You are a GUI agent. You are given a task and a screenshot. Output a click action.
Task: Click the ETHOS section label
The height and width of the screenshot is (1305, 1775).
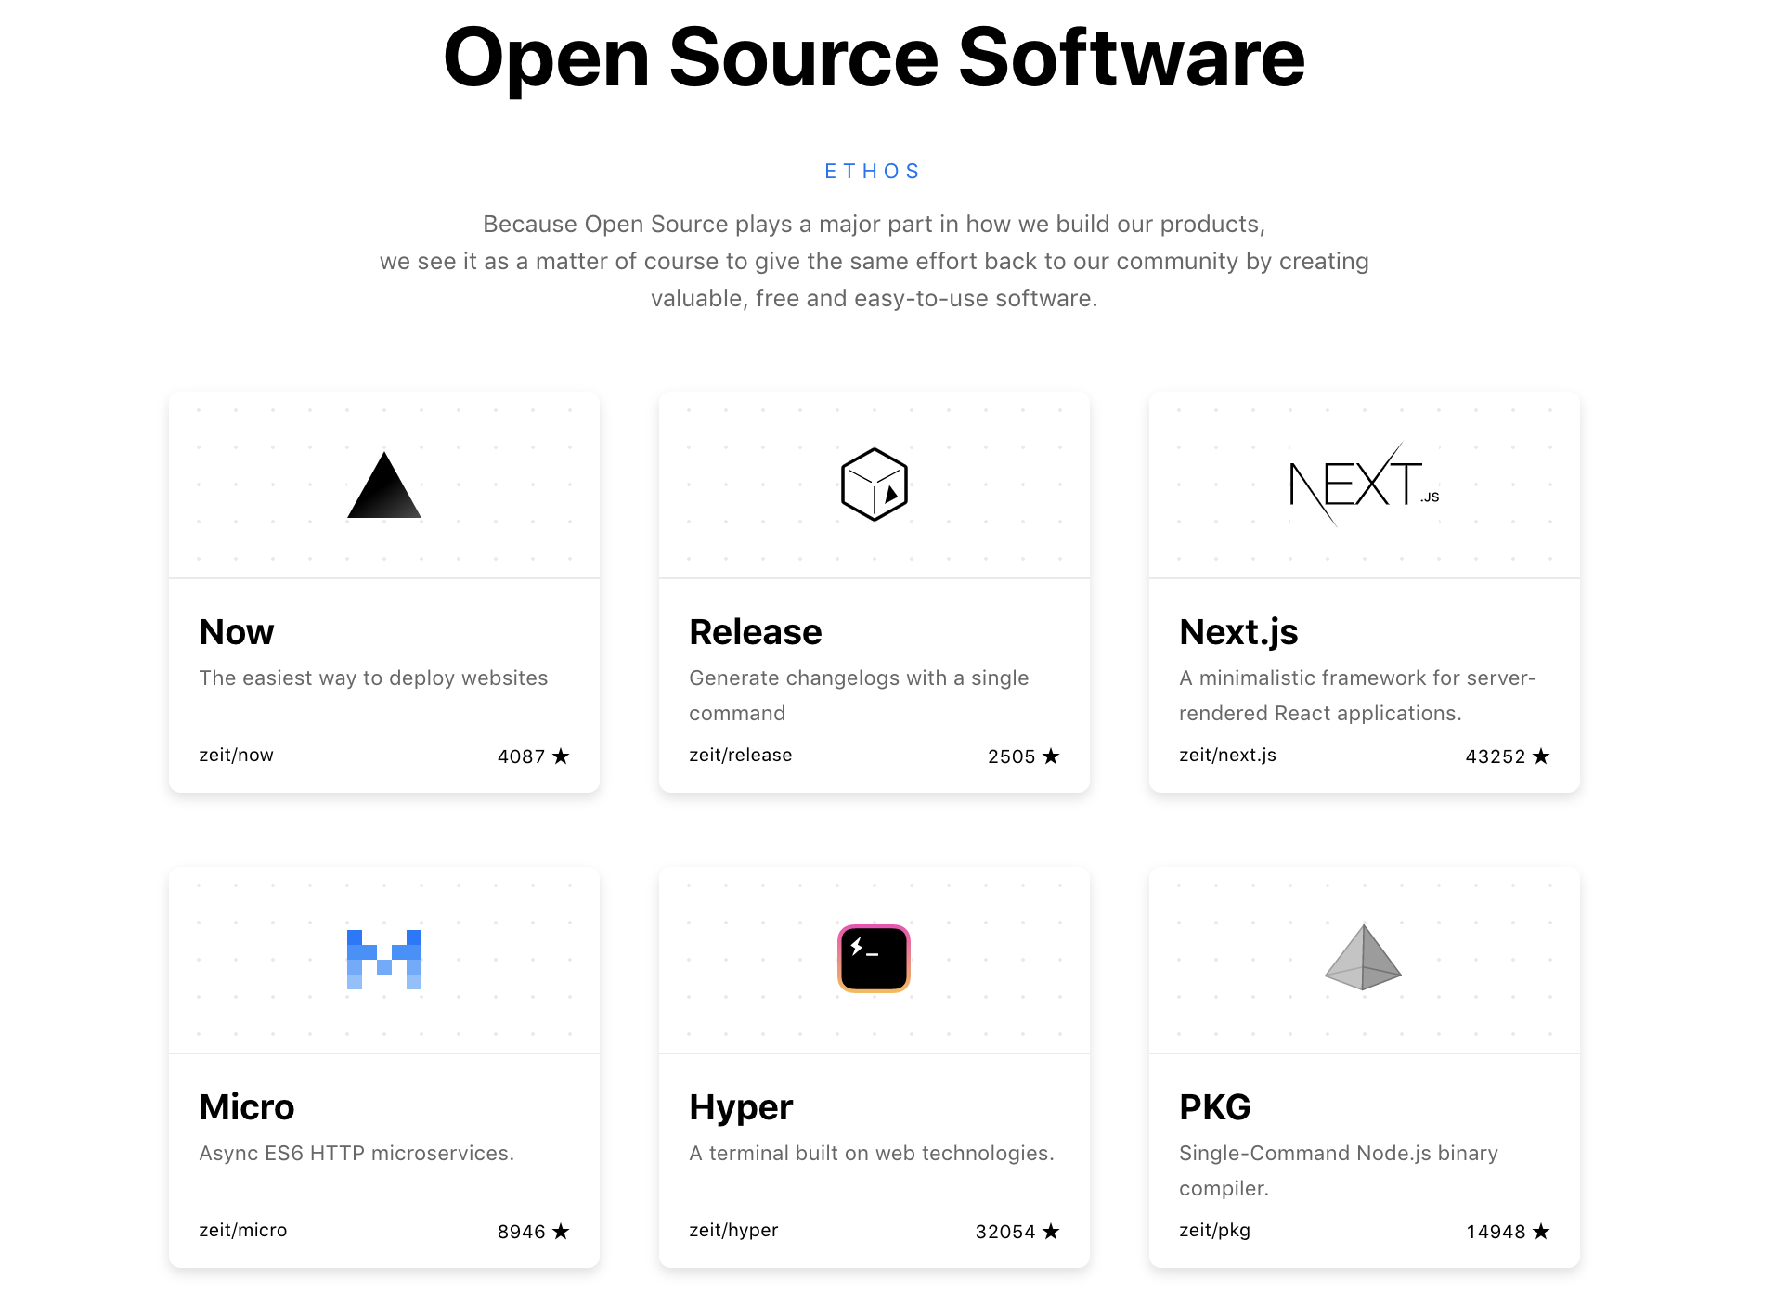[x=873, y=172]
